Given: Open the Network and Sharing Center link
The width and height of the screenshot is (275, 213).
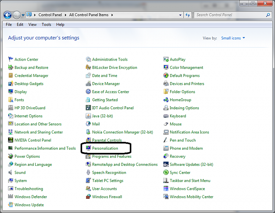Looking at the screenshot, I should click(x=38, y=132).
